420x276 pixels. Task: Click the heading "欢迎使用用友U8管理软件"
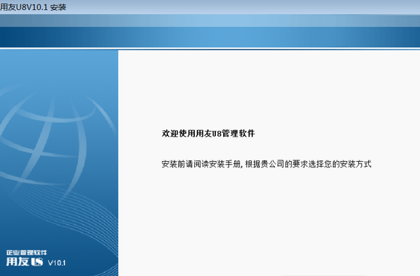coord(208,133)
